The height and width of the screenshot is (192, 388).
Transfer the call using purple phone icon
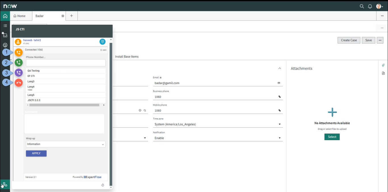18,73
